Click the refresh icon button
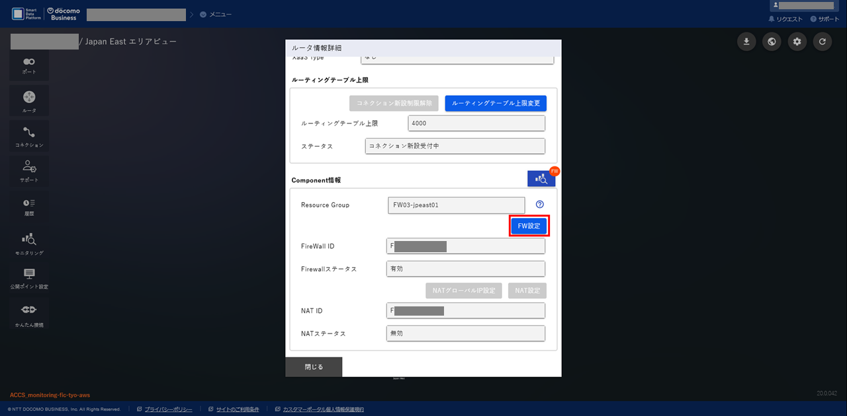The width and height of the screenshot is (847, 416). (822, 42)
